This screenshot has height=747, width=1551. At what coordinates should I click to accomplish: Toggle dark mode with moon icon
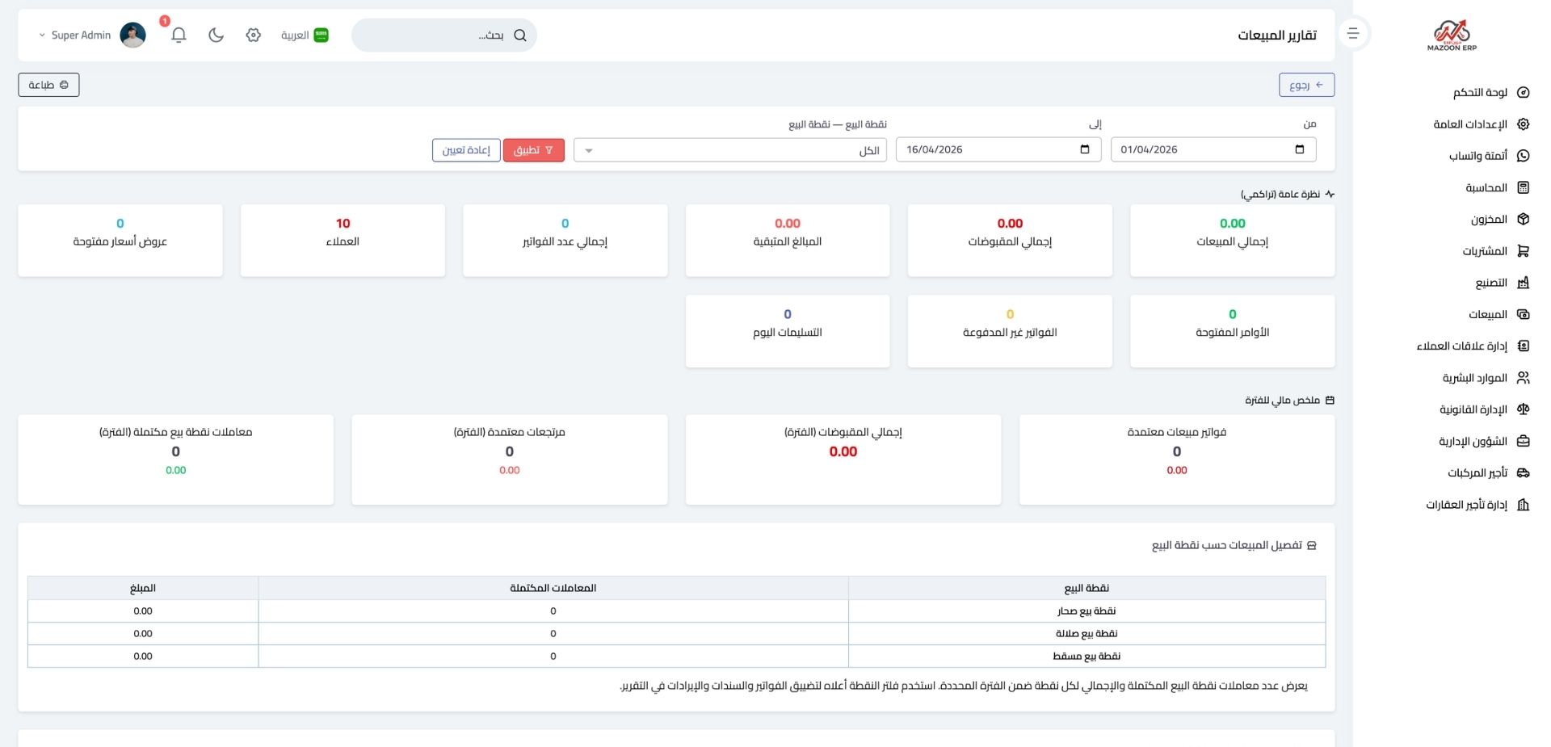click(216, 35)
